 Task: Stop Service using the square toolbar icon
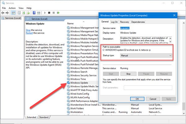click(x=49, y=13)
